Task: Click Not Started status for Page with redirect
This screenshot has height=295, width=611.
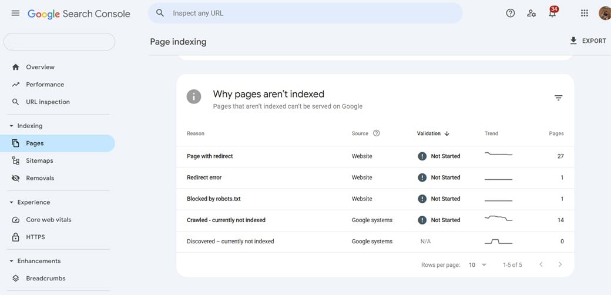Action: click(445, 156)
